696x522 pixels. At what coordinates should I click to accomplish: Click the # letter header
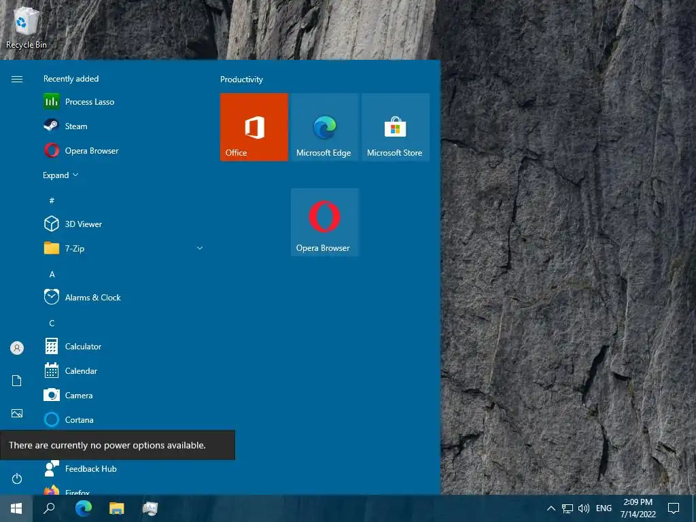tap(52, 201)
